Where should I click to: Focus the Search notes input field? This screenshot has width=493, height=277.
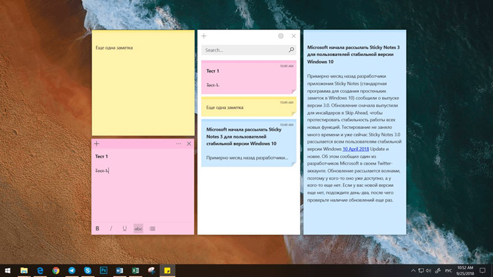pos(242,50)
